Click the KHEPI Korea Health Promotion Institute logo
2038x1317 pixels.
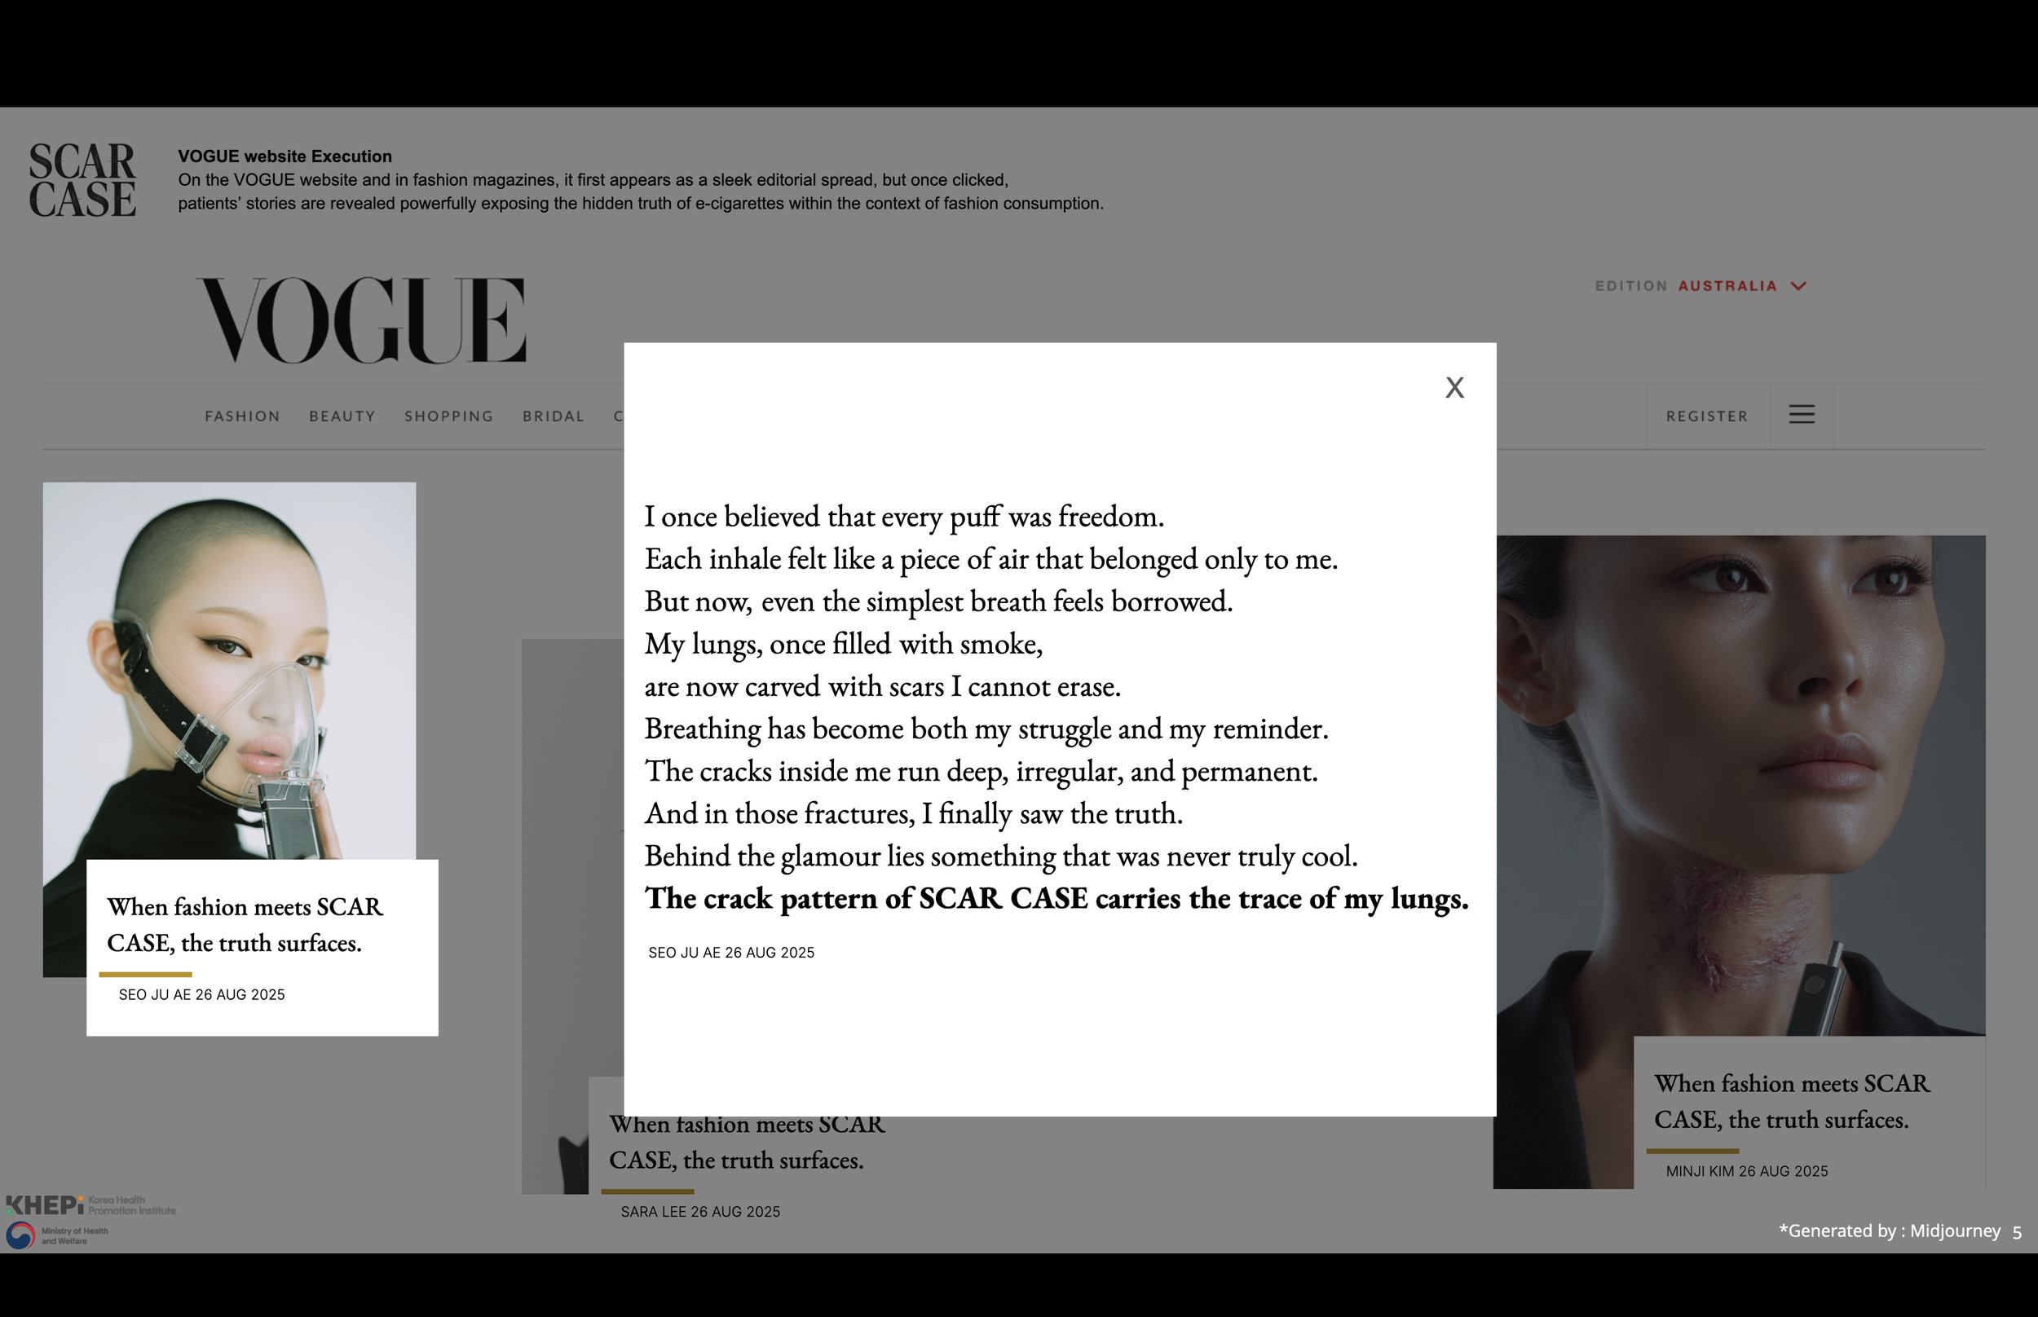pos(90,1205)
